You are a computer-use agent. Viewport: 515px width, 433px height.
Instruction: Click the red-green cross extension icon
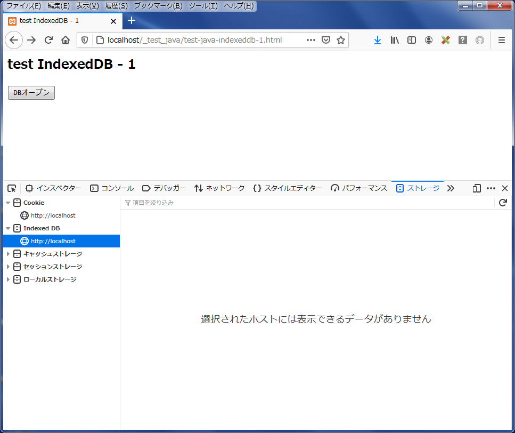tap(446, 40)
